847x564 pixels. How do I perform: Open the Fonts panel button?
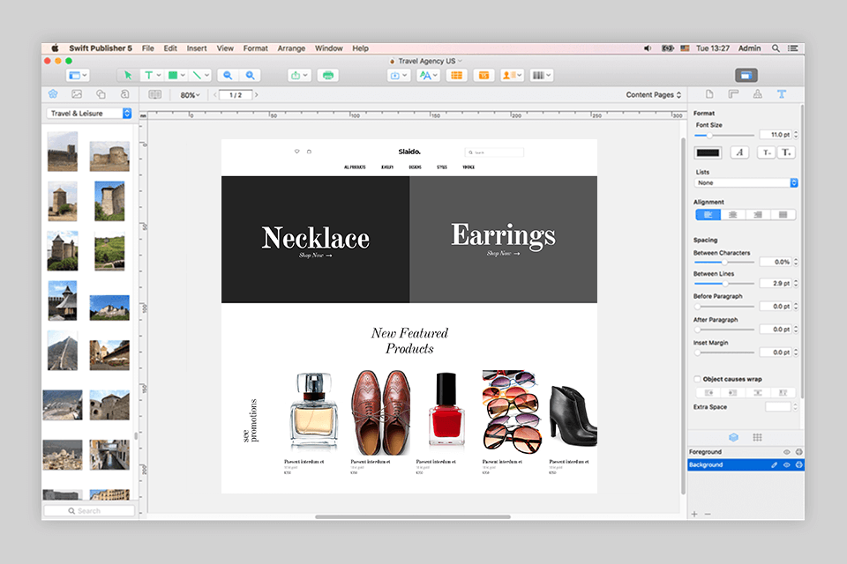[x=739, y=152]
